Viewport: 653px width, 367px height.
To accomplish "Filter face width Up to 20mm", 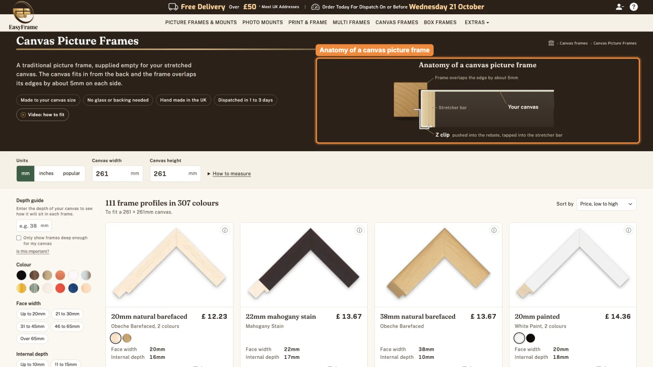I will 33,314.
